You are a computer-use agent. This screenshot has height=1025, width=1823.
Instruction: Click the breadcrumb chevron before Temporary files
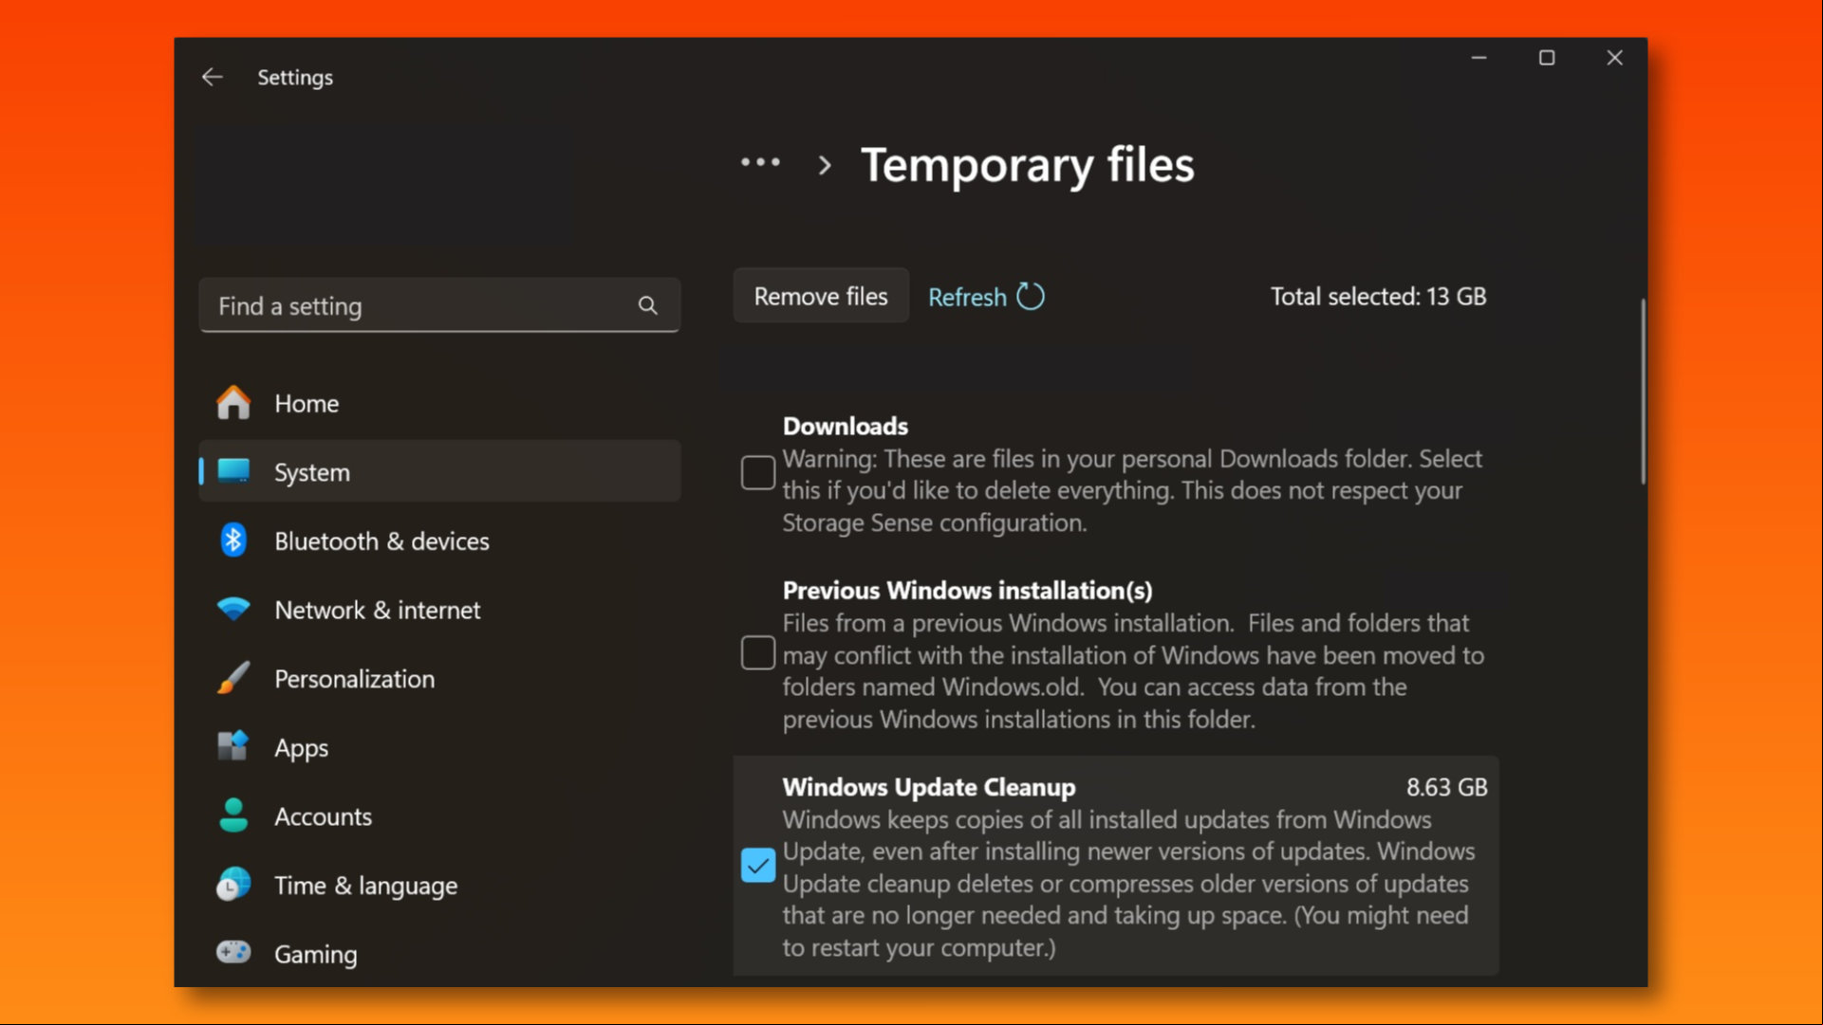pos(825,165)
